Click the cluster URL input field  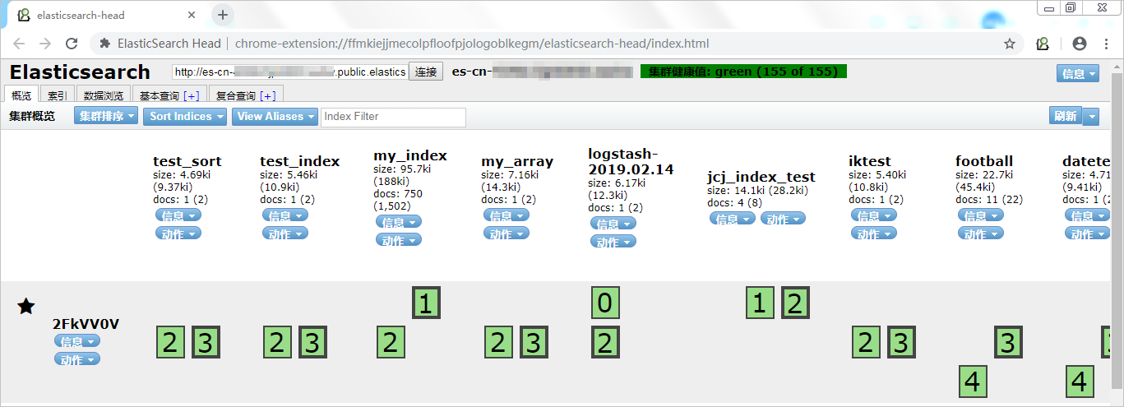289,72
